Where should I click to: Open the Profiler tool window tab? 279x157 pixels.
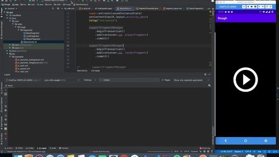tap(30, 148)
